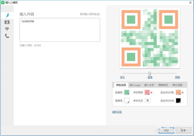Image resolution: width=194 pixels, height=136 pixels.
Task: Pick the white 背景色 background swatch
Action: click(127, 101)
